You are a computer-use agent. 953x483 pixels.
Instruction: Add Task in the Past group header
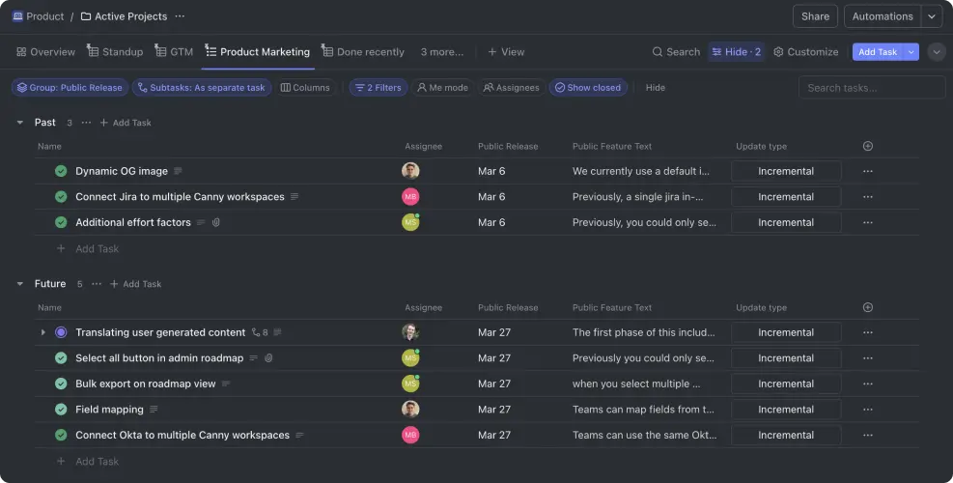click(x=126, y=123)
